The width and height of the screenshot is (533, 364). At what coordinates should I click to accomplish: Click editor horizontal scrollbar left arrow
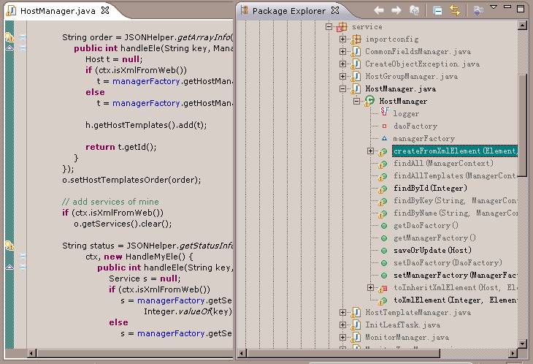31,354
